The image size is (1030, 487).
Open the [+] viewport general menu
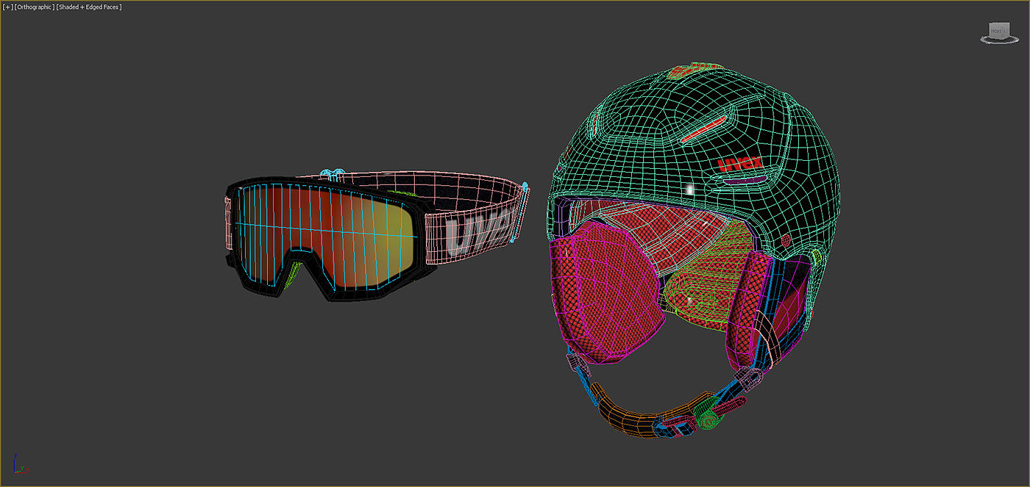7,7
